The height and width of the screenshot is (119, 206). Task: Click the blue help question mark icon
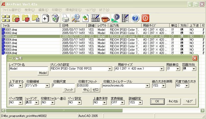135,18
